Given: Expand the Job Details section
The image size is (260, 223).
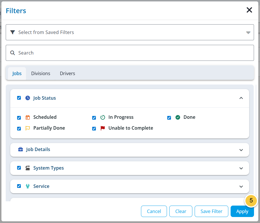Looking at the screenshot, I should pyautogui.click(x=241, y=150).
